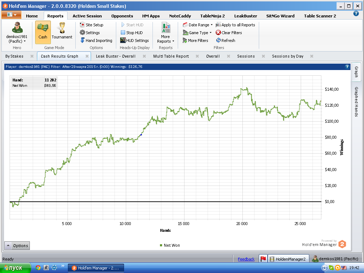Expand the quick launch chevron

tap(63, 266)
